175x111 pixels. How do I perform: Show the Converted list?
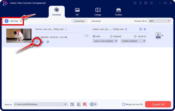(96, 21)
